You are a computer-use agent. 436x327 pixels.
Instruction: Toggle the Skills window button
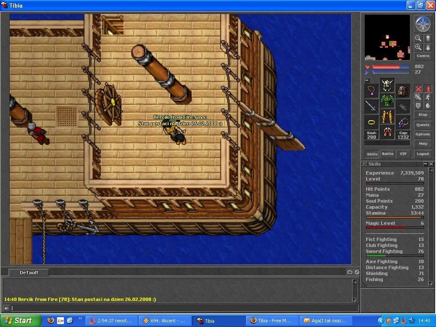372,154
